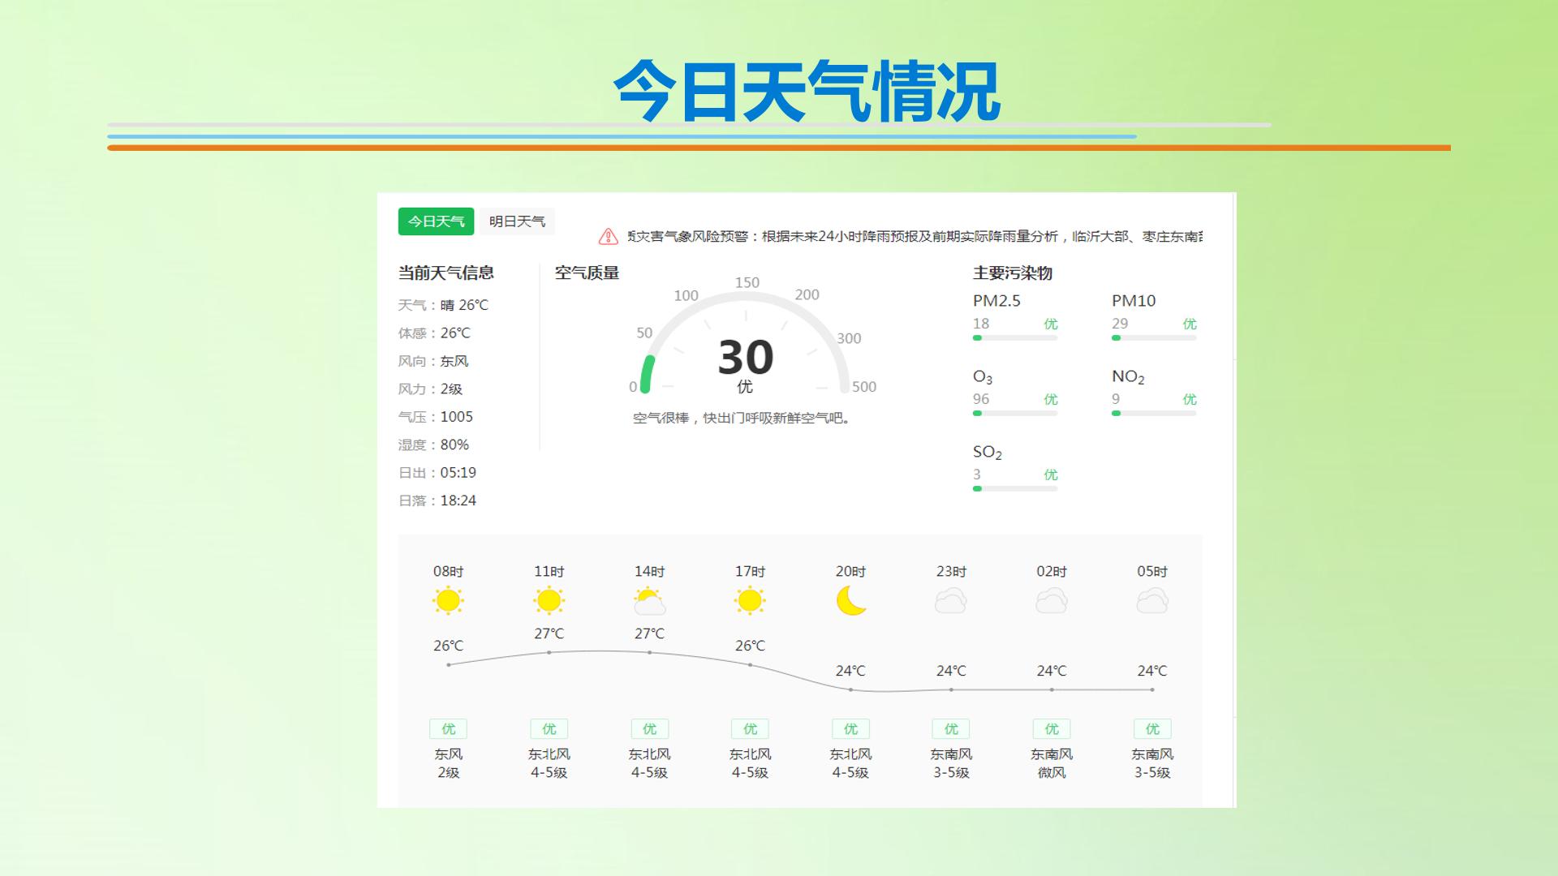Click the PM10 level progress bar

pyautogui.click(x=1154, y=338)
